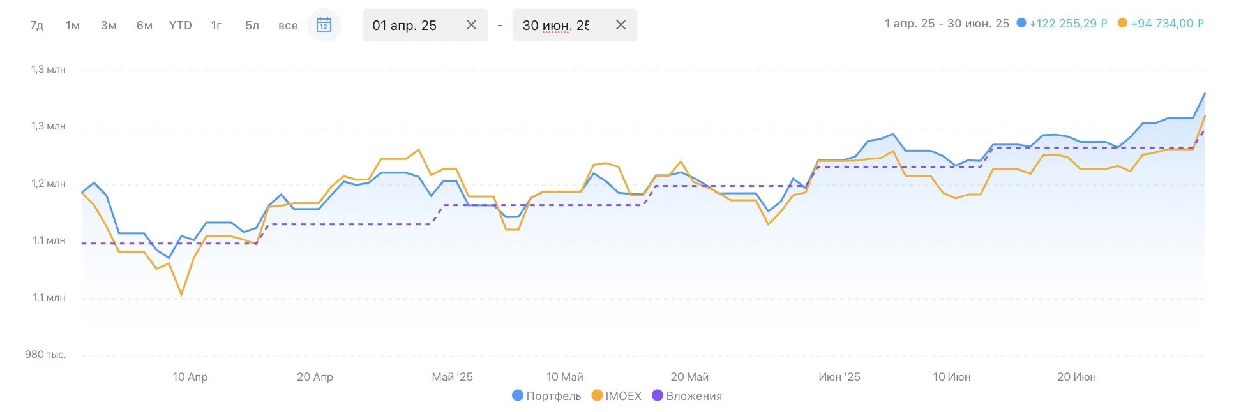The image size is (1234, 412).
Task: Open the calendar date picker icon
Action: click(x=324, y=25)
